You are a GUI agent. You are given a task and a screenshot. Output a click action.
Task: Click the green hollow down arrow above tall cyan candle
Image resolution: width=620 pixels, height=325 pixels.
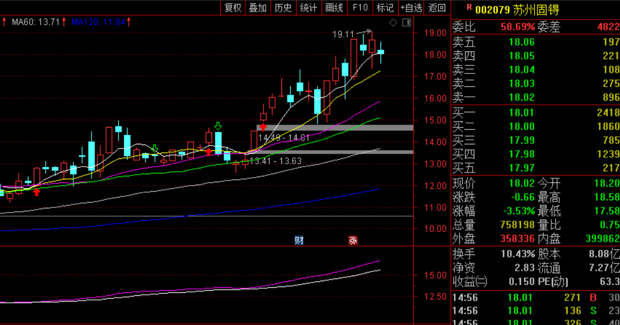coord(218,126)
